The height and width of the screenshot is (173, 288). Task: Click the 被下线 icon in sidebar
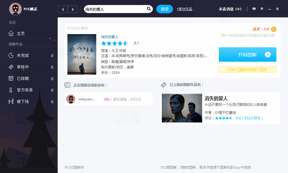pos(11,101)
